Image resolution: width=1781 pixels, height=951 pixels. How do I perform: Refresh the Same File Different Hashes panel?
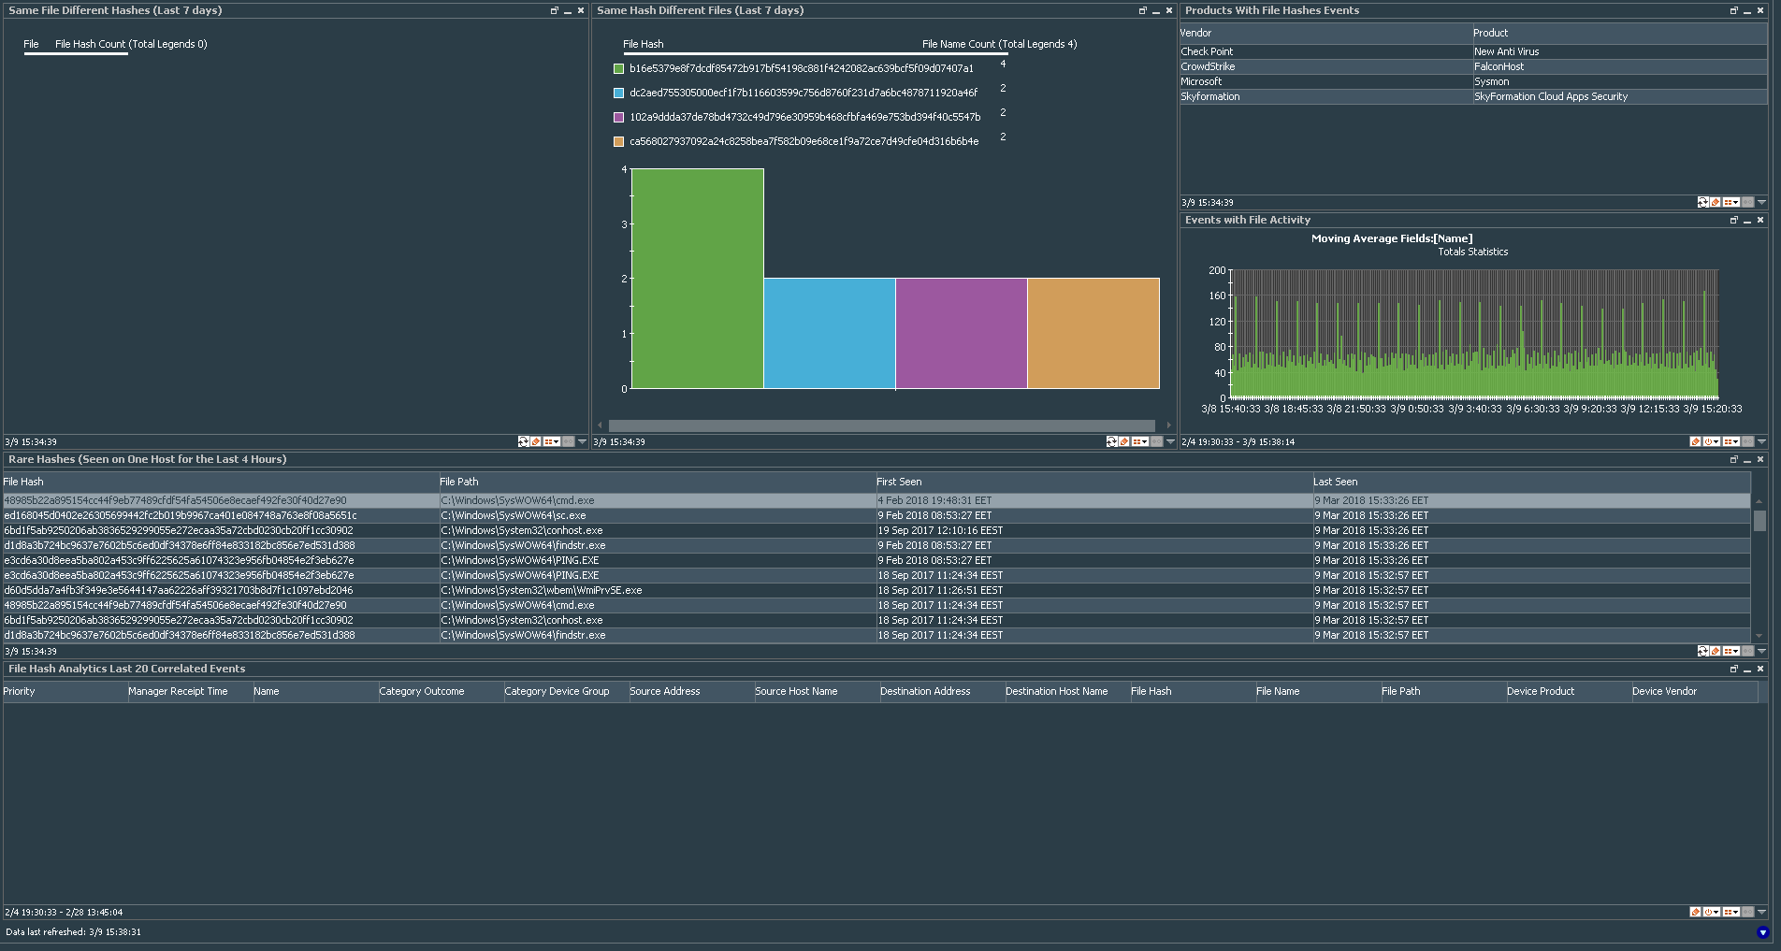coord(523,441)
